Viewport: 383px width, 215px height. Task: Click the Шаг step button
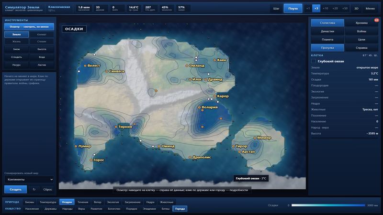276,9
